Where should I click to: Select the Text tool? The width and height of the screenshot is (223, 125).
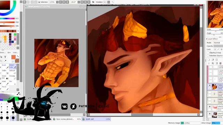(5, 57)
